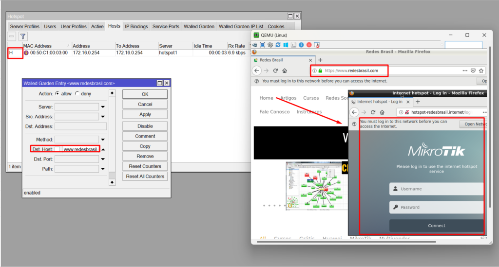Viewport: 499px width, 267px height.
Task: Click the console terminal icon in QEMU toolbar
Action: pyautogui.click(x=293, y=45)
